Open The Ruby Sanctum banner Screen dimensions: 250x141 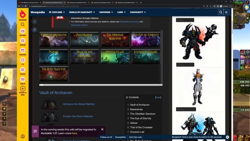(x=54, y=74)
